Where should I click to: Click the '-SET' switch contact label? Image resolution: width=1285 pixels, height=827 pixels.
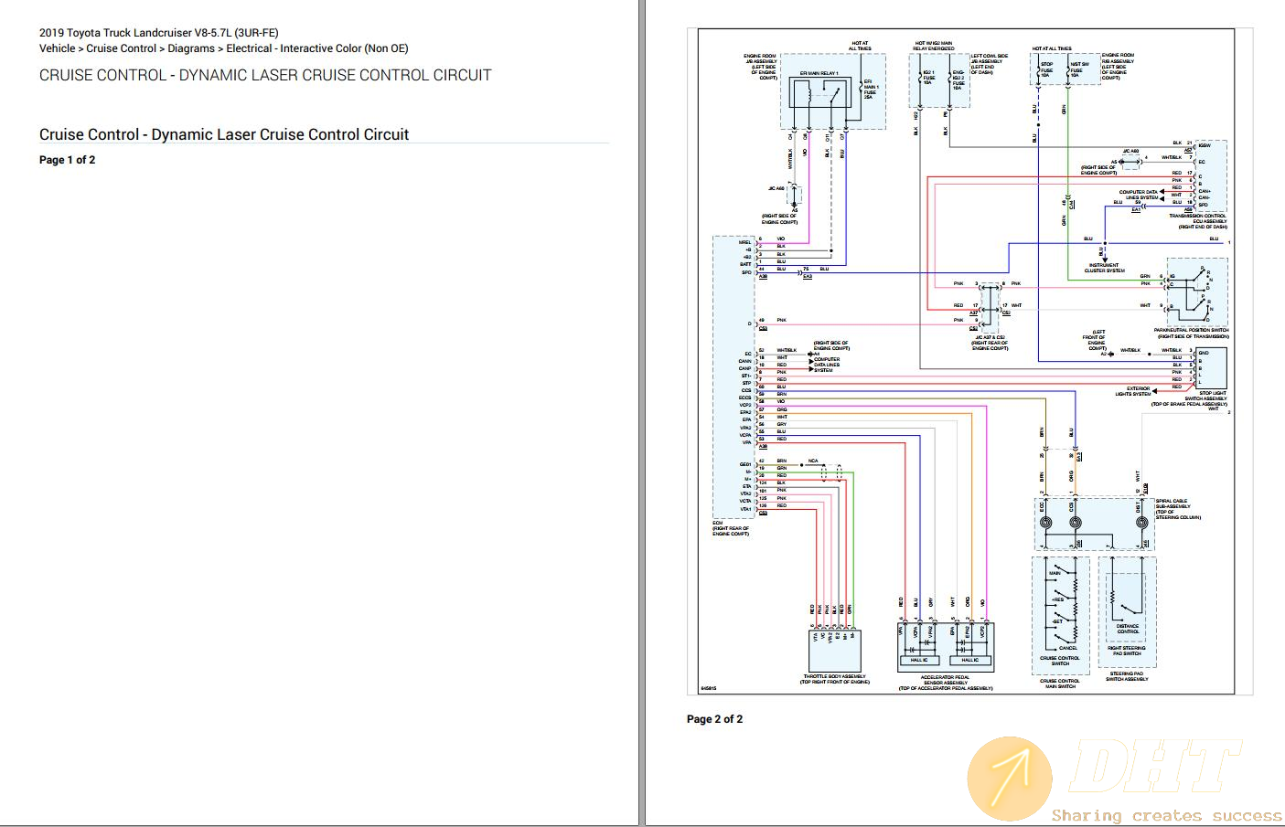[1057, 621]
